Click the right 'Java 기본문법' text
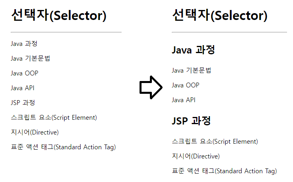 (x=191, y=70)
